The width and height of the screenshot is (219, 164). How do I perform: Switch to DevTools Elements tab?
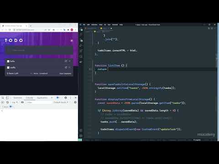pyautogui.click(x=18, y=98)
